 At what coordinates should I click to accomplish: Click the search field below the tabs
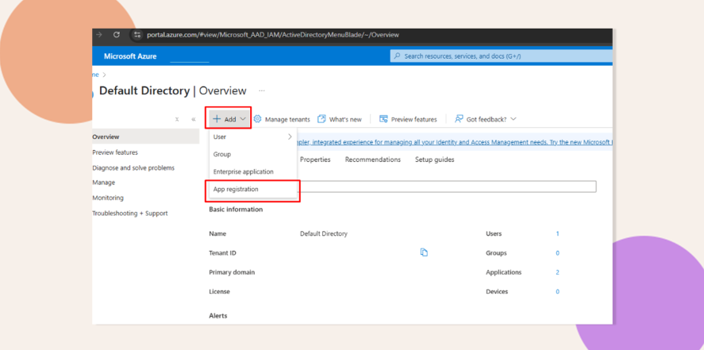[447, 187]
